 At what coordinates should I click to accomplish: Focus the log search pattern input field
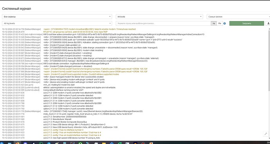pos(163,23)
